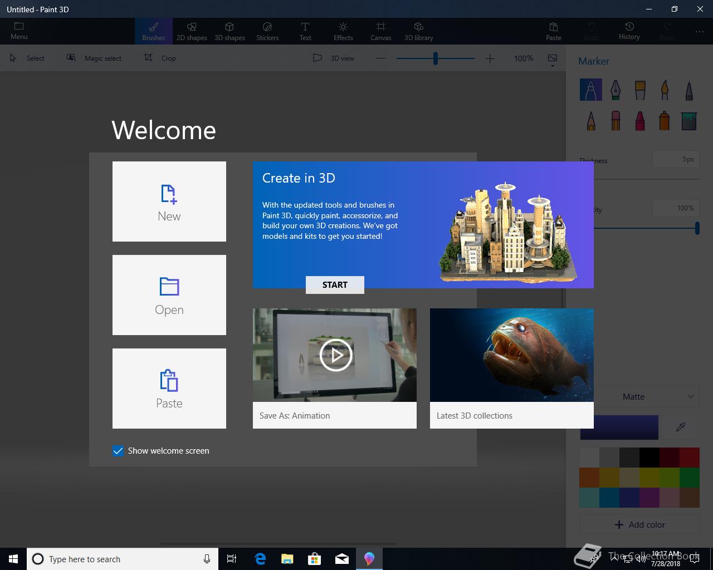The height and width of the screenshot is (570, 713).
Task: Click the Paste tile on welcome screen
Action: coord(169,389)
